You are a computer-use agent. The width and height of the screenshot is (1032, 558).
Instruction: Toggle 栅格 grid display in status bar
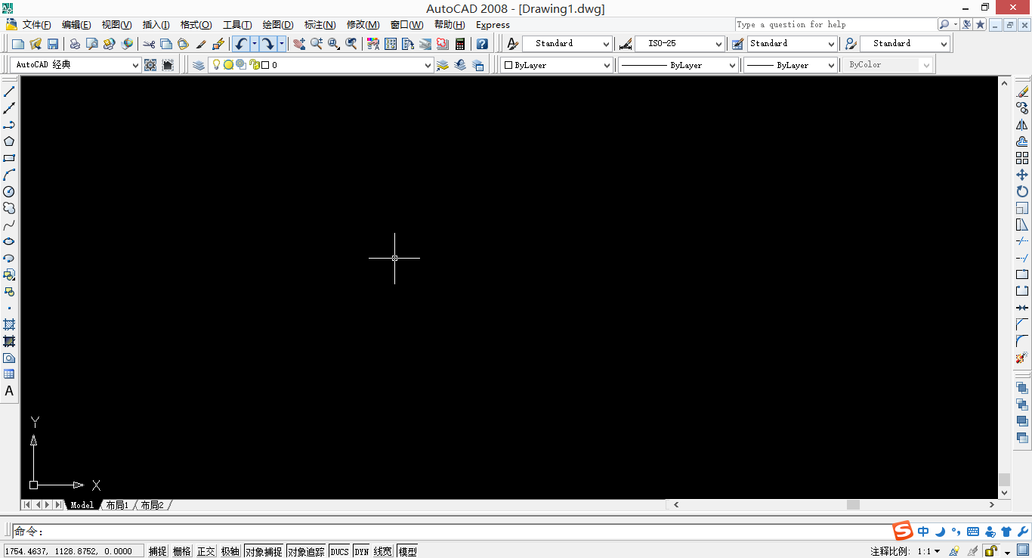(x=182, y=551)
